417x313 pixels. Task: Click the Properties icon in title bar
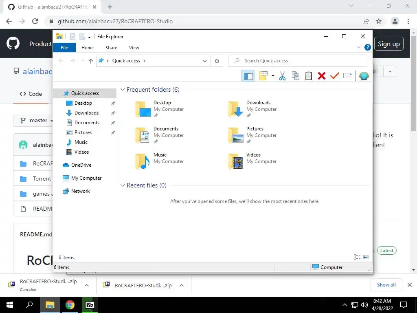point(73,37)
